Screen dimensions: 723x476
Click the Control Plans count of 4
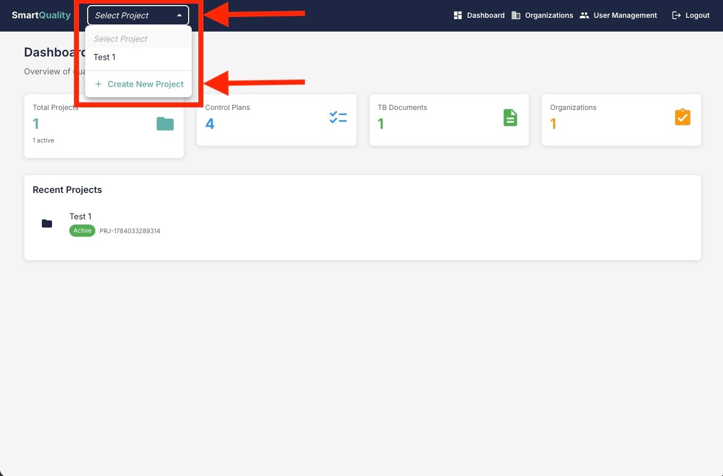(210, 124)
